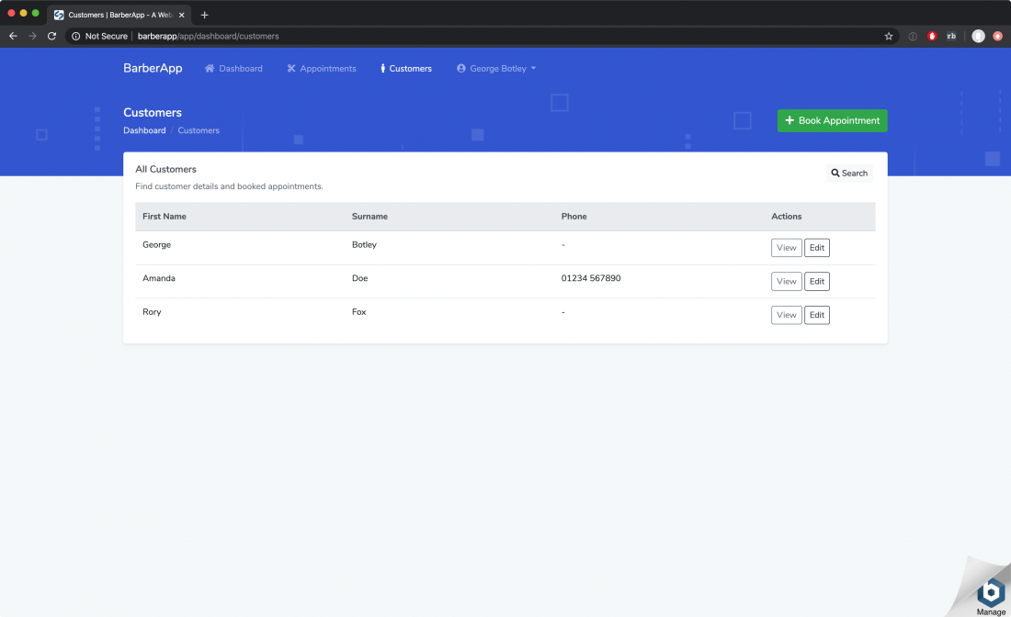
Task: Click the person icon beside Customers
Action: click(383, 68)
